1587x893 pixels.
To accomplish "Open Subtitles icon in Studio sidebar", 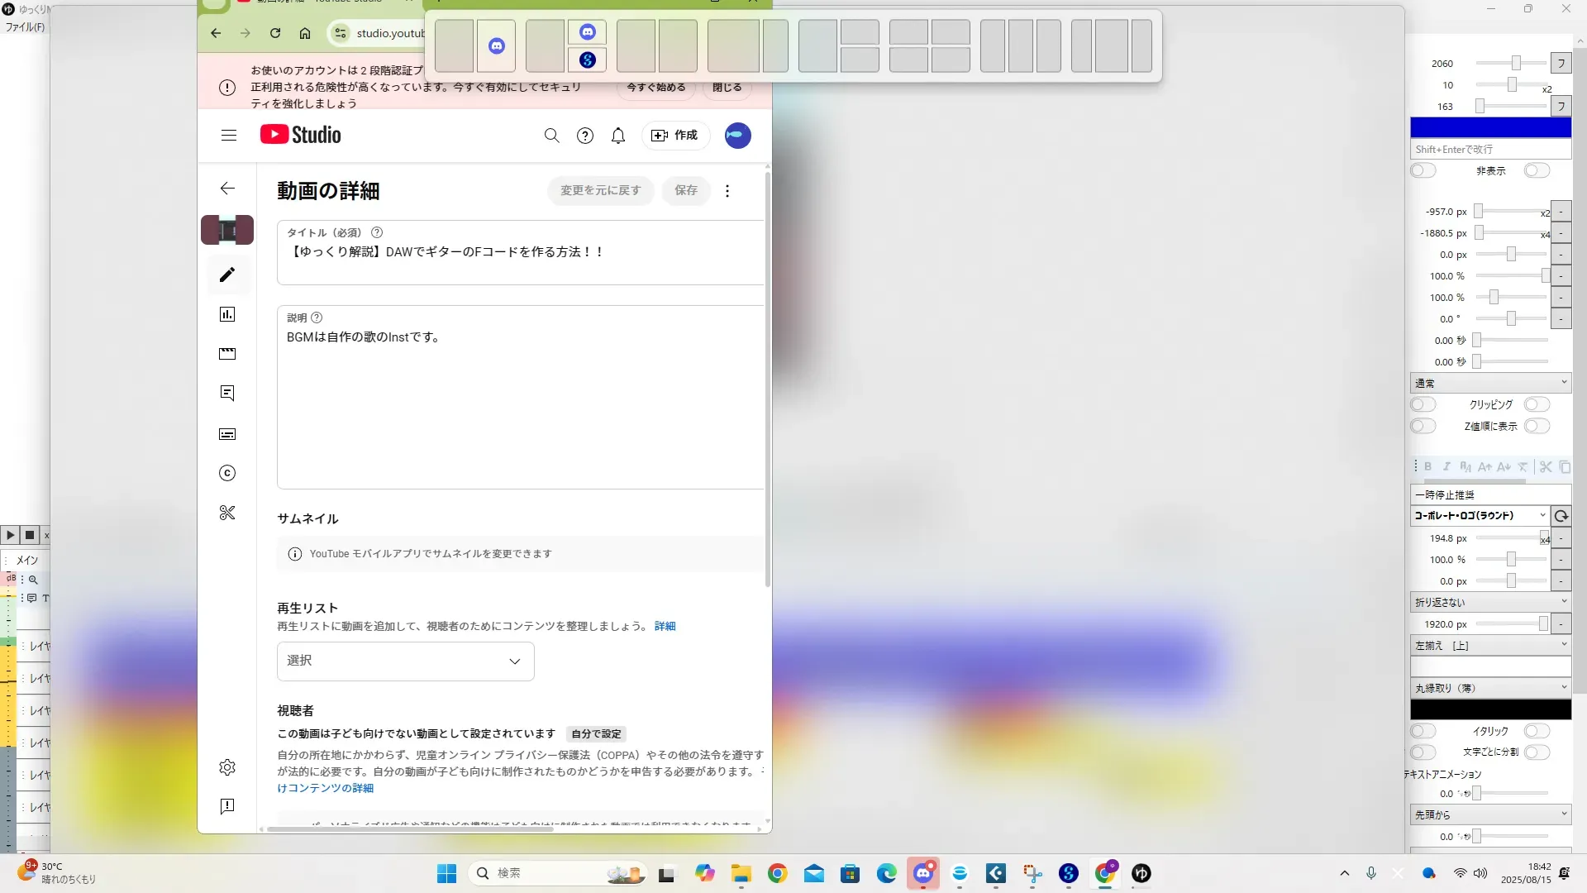I will pos(227,434).
